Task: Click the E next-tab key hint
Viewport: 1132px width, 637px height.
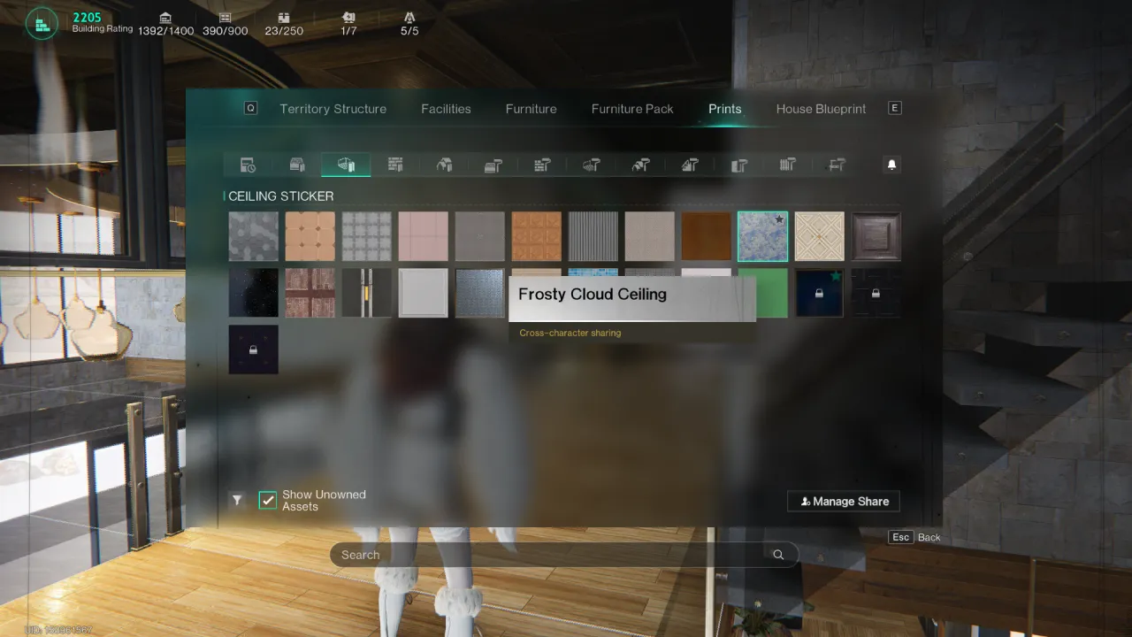Action: tap(895, 108)
